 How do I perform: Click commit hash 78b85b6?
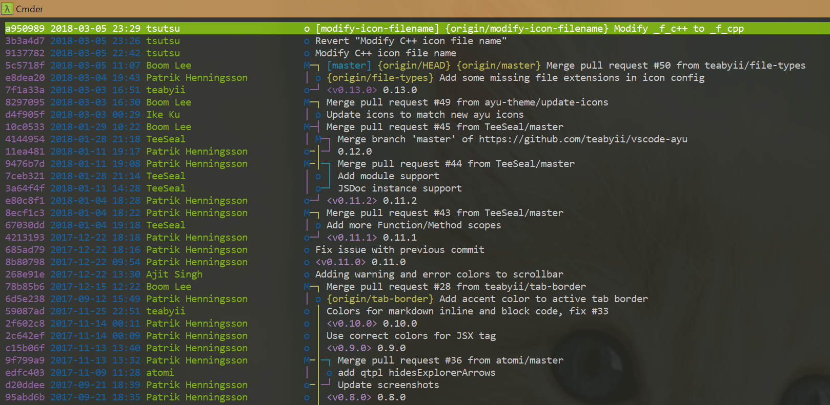[x=25, y=287]
